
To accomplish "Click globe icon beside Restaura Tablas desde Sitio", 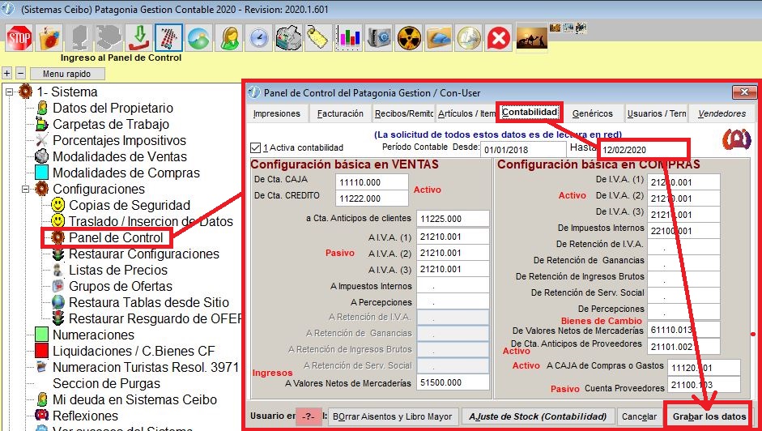I will [58, 302].
